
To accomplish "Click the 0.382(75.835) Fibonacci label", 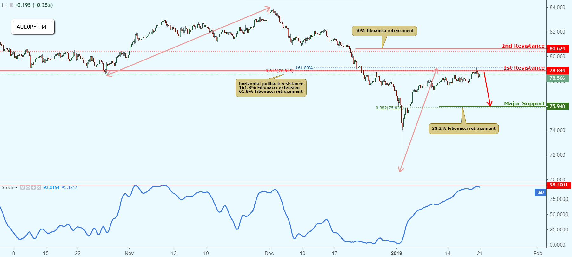I will (389, 108).
